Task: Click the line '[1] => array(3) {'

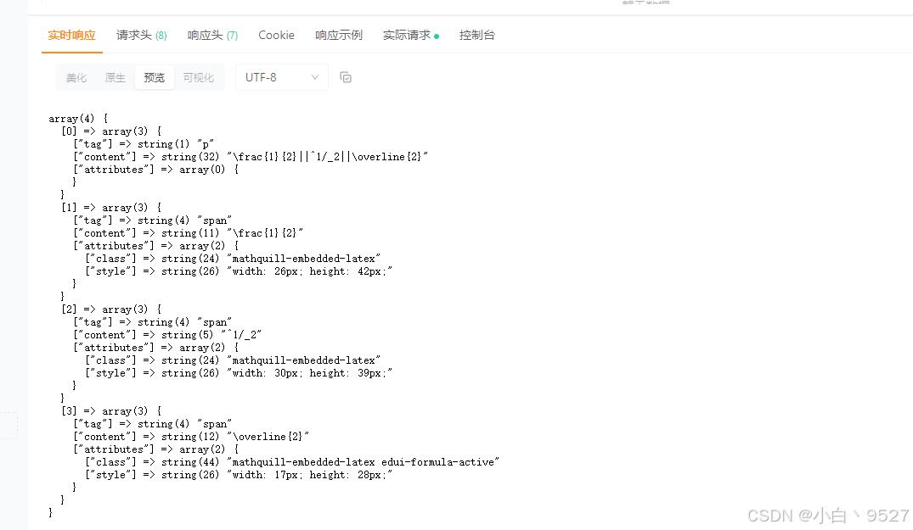Action: [x=111, y=208]
